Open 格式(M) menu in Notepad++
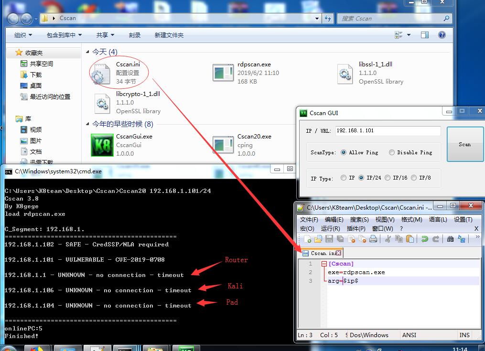The image size is (485, 351). (411, 220)
